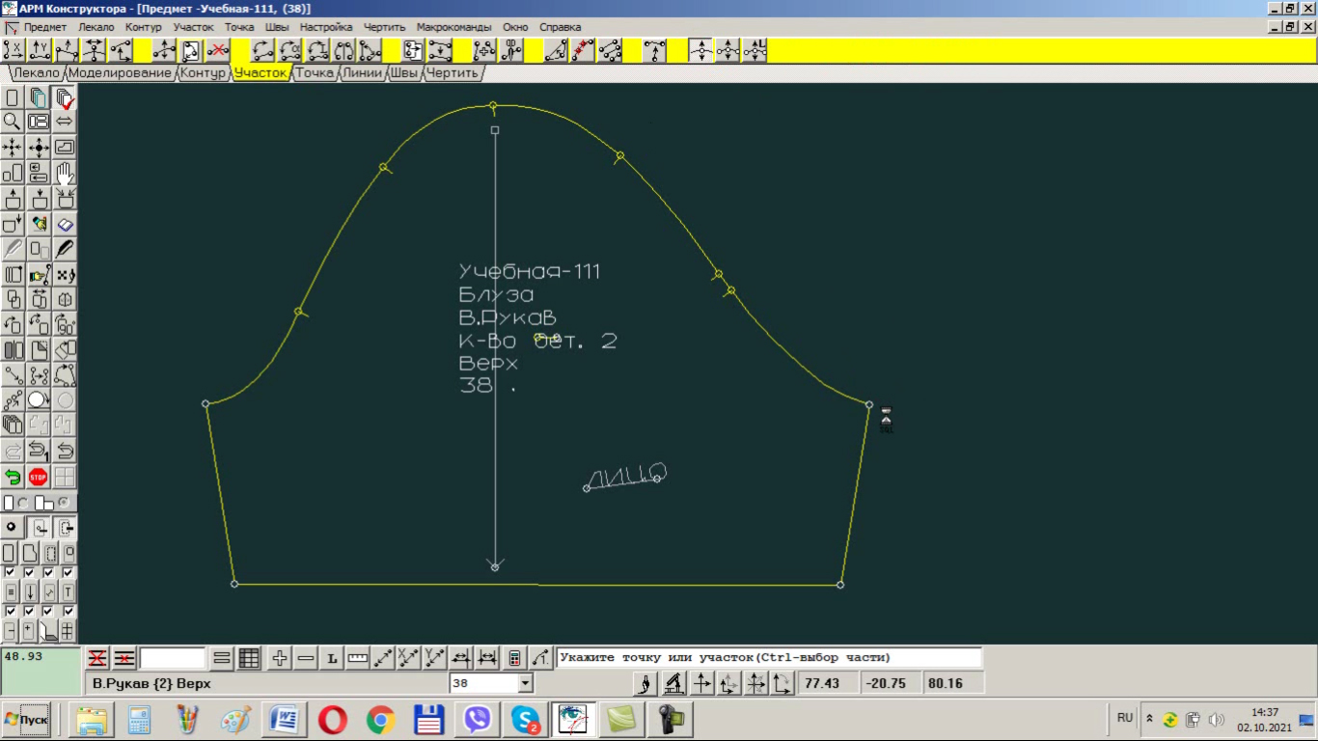
Task: Switch to the Точка tab
Action: (315, 72)
